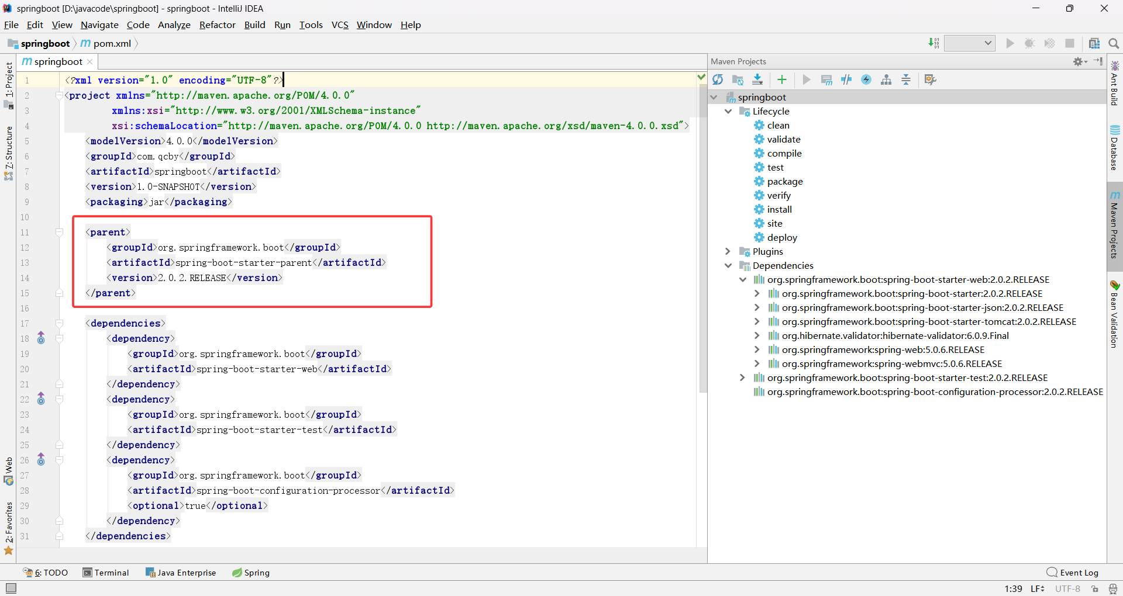The image size is (1123, 596).
Task: Collapse the Dependencies node
Action: pos(728,265)
